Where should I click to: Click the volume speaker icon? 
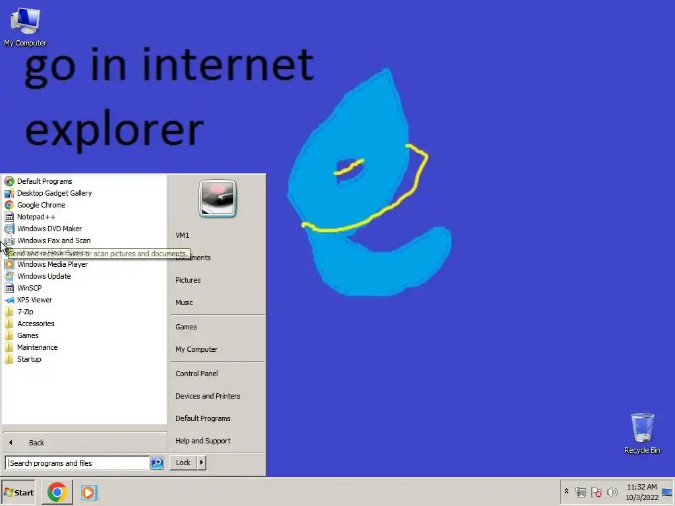[x=612, y=492]
